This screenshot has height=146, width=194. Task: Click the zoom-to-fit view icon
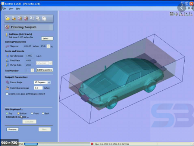click(172, 14)
